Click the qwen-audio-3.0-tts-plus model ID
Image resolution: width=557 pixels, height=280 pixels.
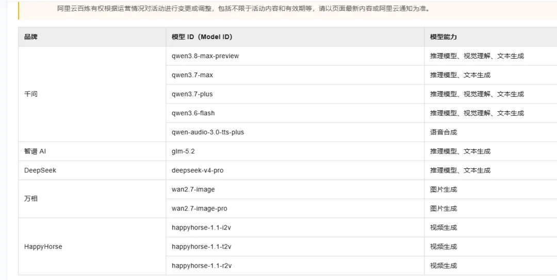pos(208,132)
